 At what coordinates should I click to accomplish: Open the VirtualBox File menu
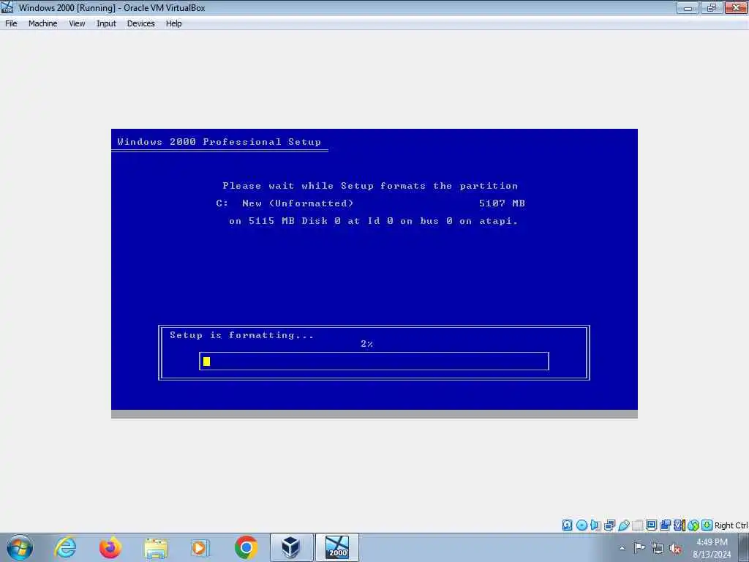11,23
